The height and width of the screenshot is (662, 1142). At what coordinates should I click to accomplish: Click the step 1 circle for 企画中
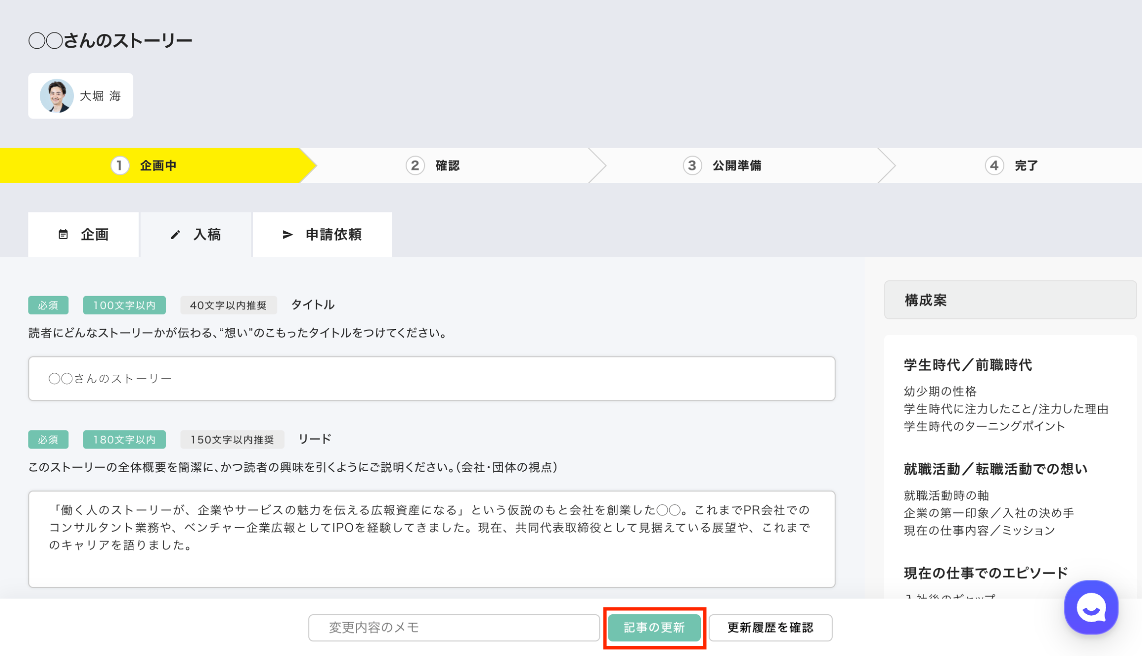click(120, 166)
